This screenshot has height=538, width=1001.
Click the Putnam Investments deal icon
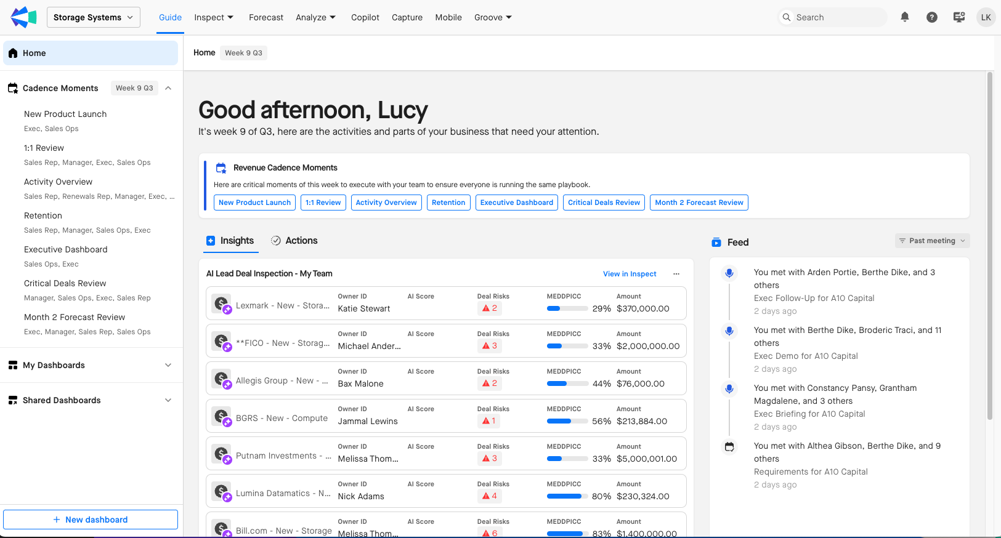[x=222, y=454]
